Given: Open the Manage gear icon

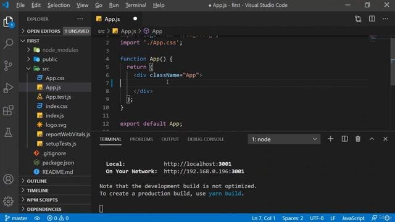Looking at the screenshot, I should tap(8, 201).
